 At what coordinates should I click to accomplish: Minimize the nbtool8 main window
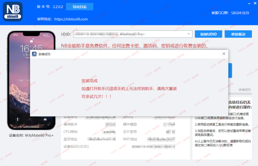coord(249,3)
